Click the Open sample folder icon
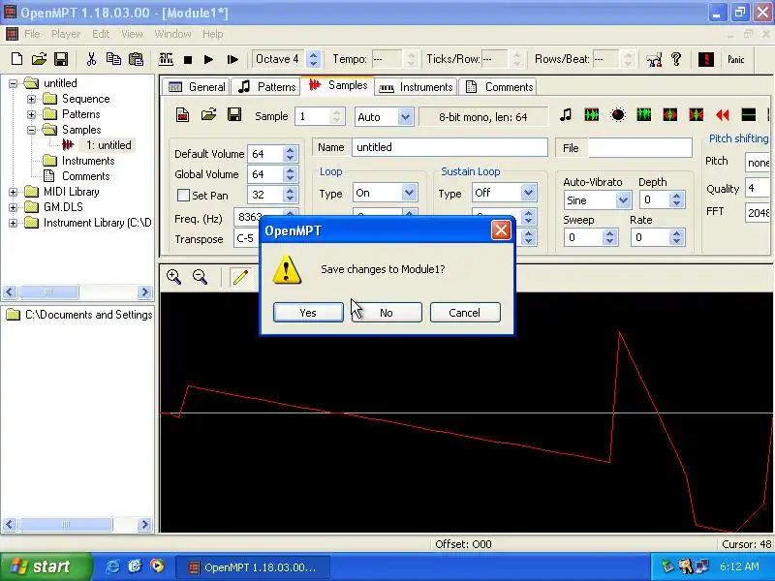775x581 pixels. point(208,115)
